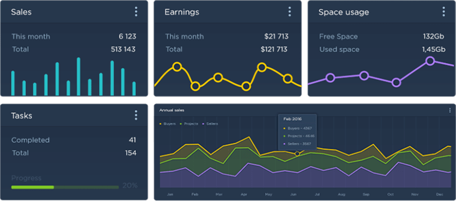Click the Earnings Total value $121 713

coord(274,49)
